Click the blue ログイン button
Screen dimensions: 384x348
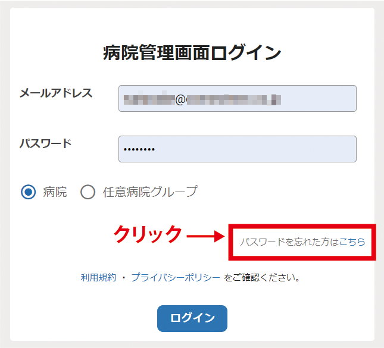192,318
